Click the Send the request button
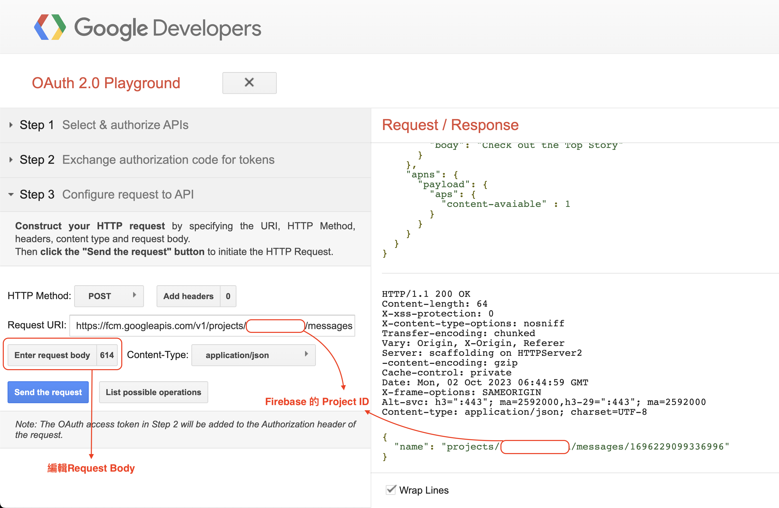Screen dimensions: 779x508 (48, 392)
